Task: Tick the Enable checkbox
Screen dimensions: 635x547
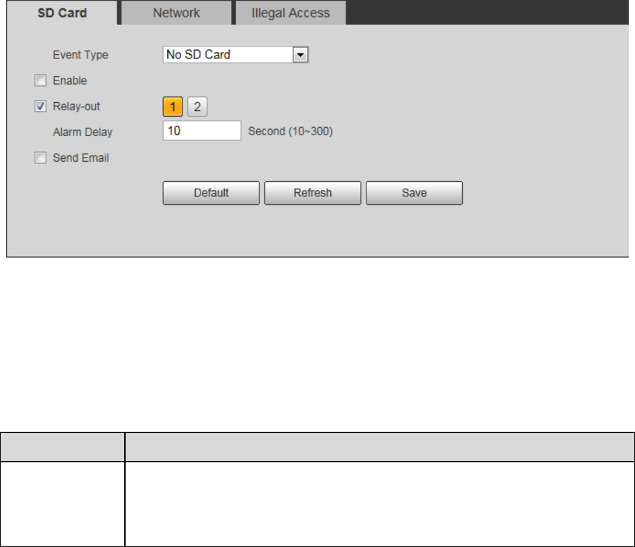Action: click(x=40, y=81)
